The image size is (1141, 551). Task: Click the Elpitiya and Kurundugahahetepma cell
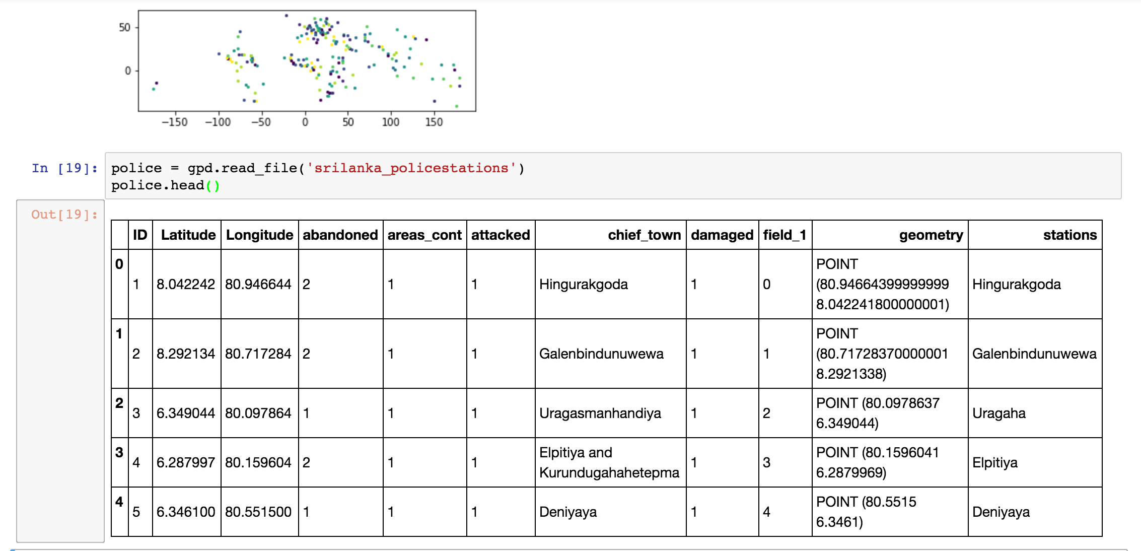point(609,463)
